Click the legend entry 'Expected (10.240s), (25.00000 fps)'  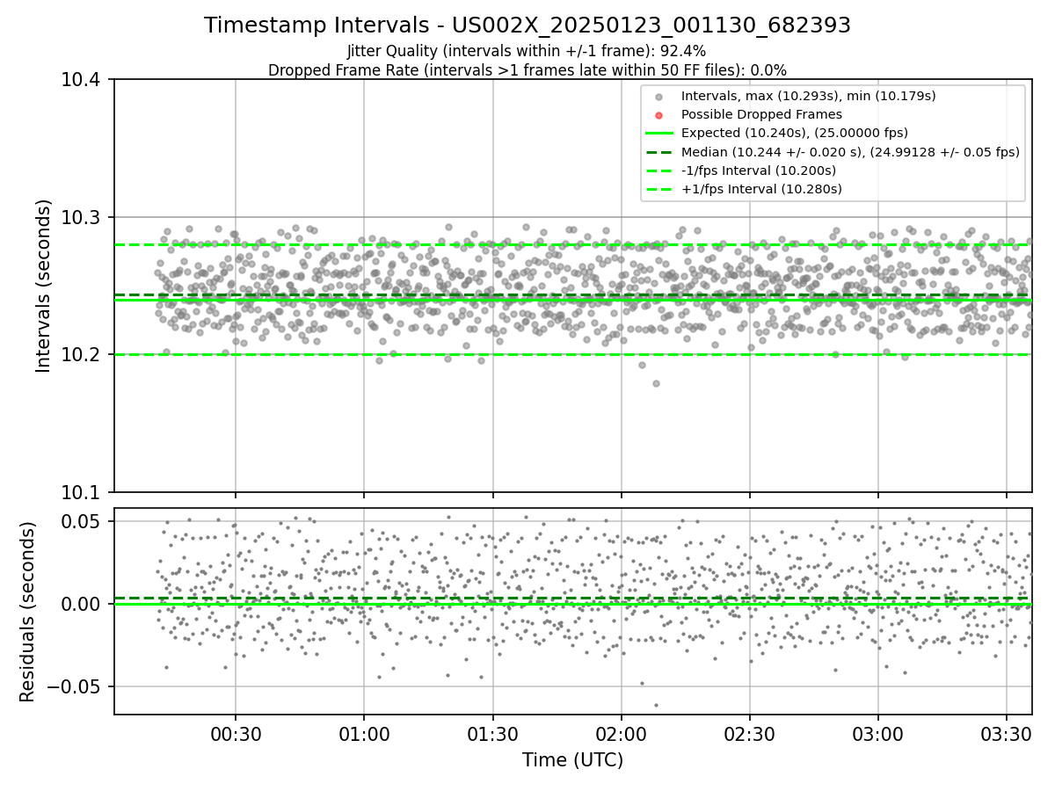click(x=795, y=133)
